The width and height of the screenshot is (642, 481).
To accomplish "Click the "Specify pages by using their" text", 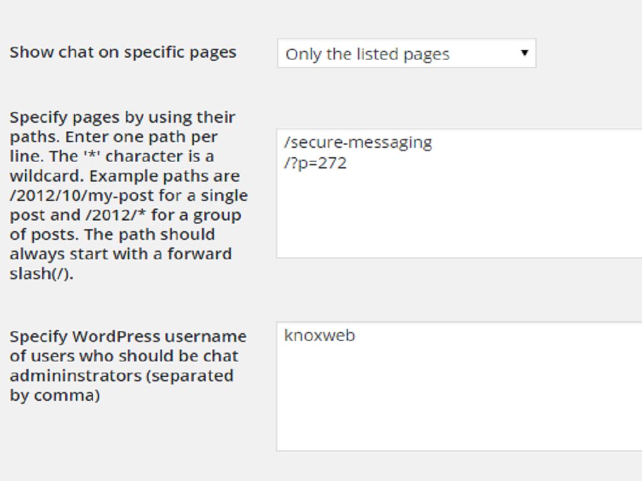I will click(123, 117).
